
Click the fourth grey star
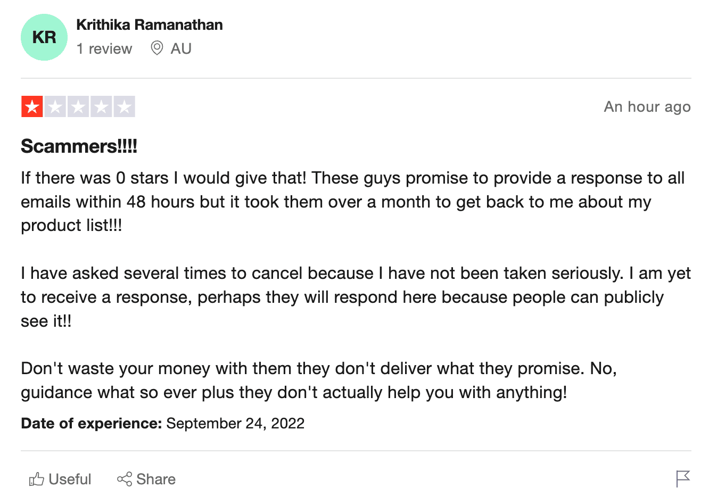(101, 106)
